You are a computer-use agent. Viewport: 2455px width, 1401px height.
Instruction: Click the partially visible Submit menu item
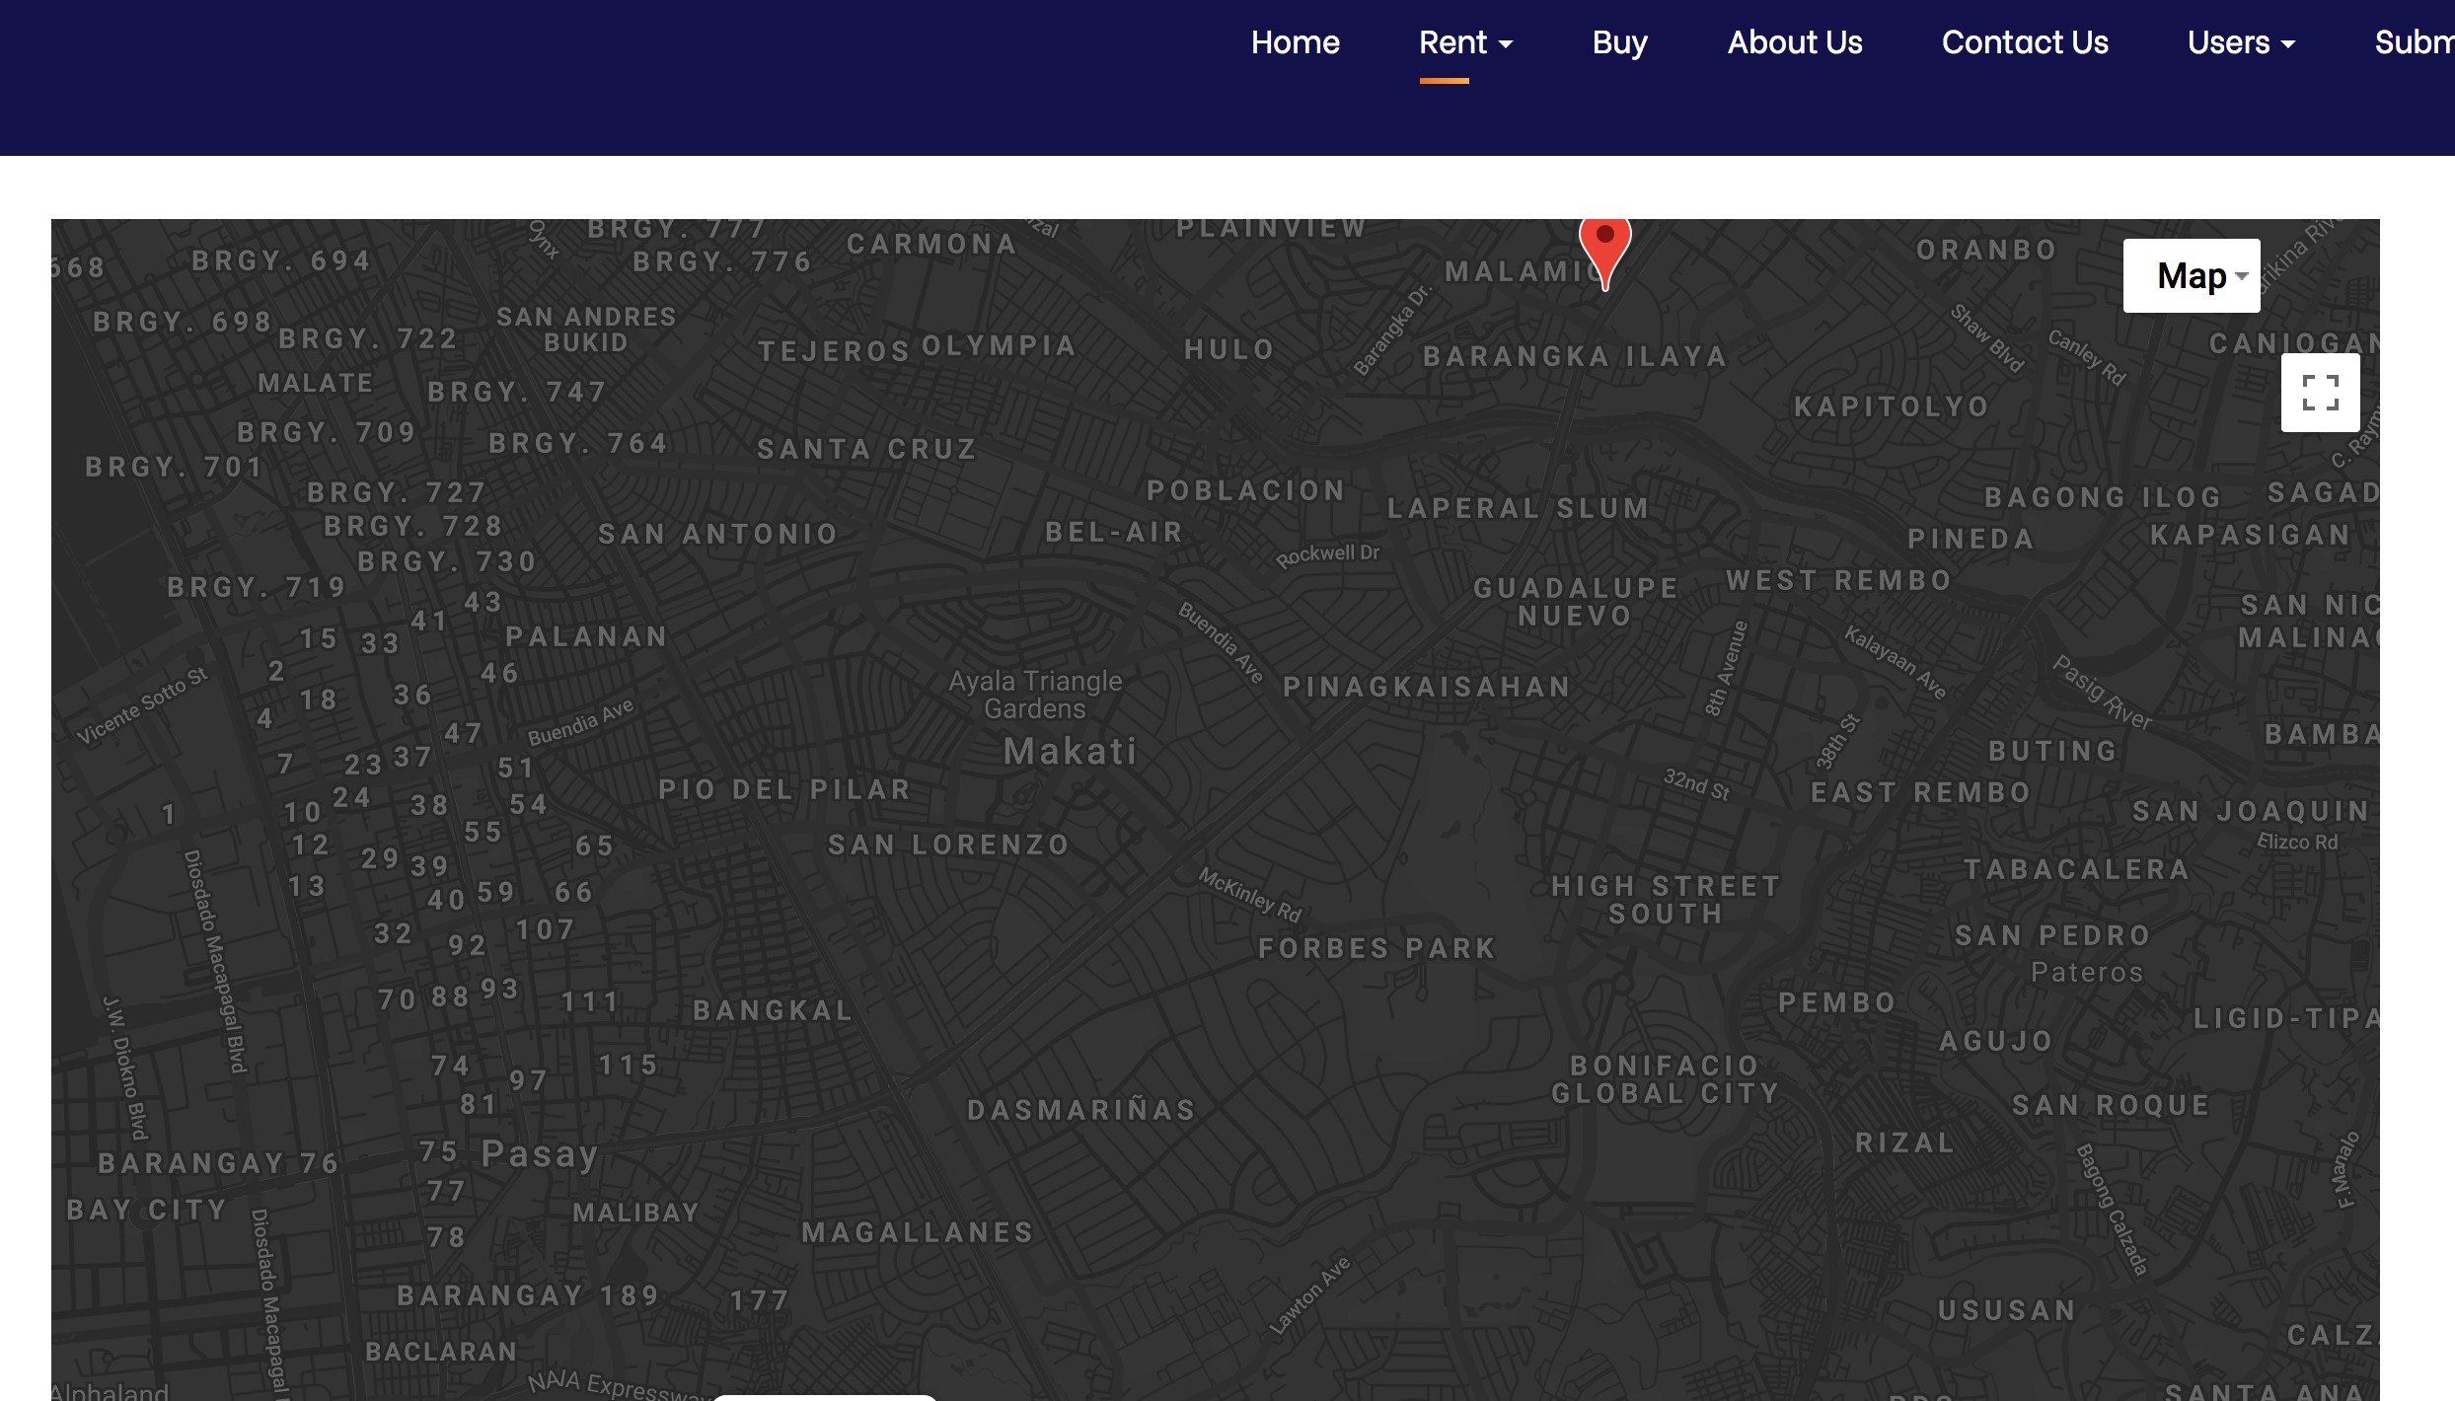tap(2414, 42)
